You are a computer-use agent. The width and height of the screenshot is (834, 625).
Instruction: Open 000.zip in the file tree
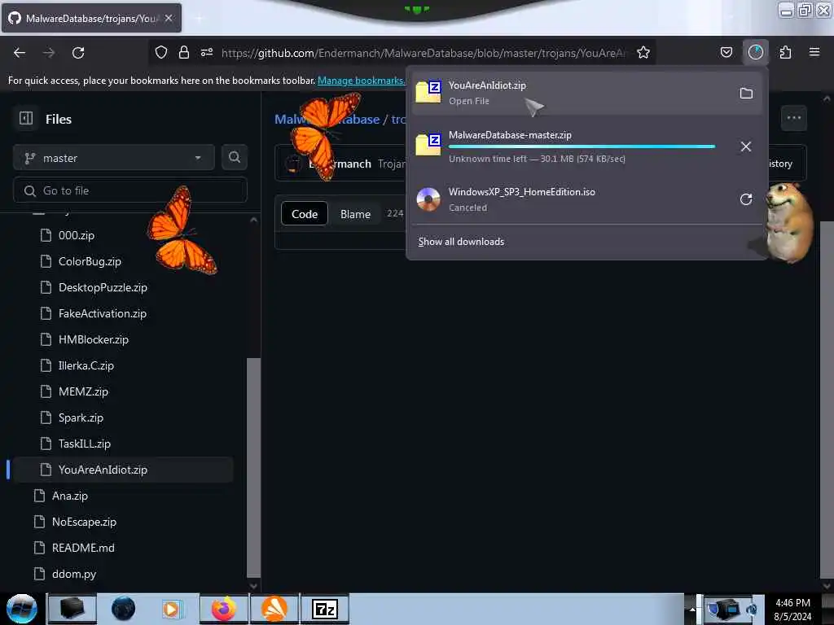77,235
